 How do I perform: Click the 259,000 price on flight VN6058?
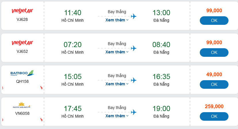point(214,106)
